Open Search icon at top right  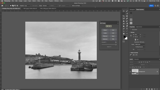(x=155, y=6)
